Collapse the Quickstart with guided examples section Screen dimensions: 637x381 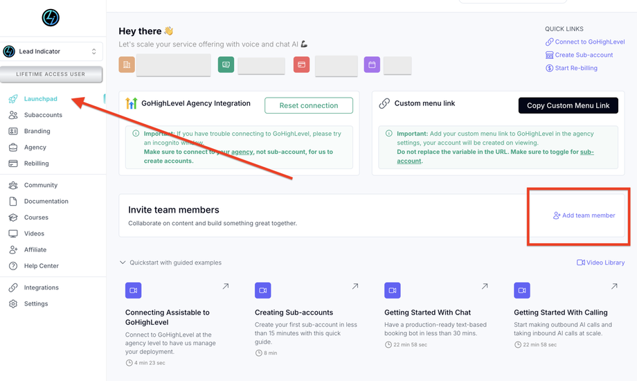123,263
